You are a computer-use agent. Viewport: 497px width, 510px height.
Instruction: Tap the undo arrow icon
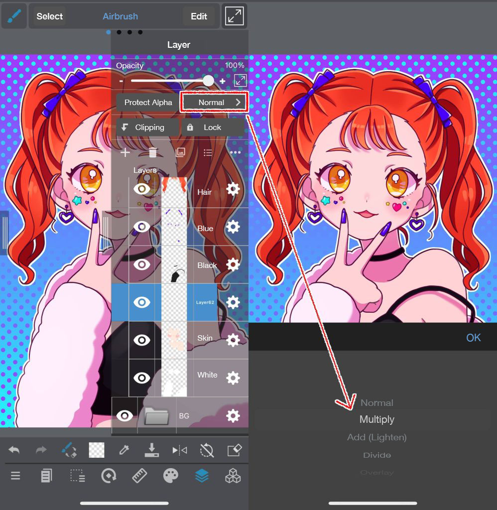(14, 450)
